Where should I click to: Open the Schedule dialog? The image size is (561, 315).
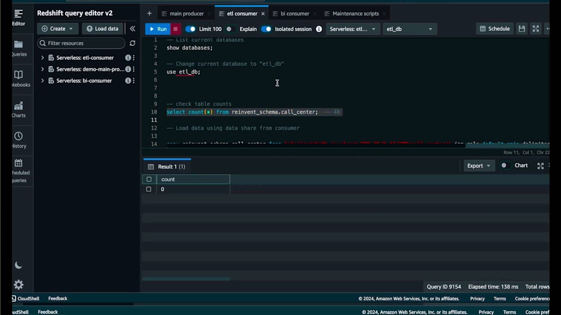point(495,29)
